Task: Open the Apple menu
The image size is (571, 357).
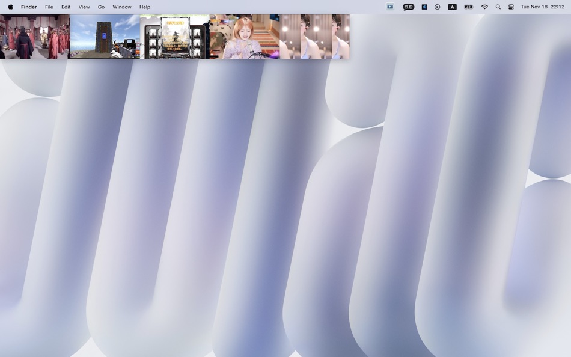Action: [10, 7]
